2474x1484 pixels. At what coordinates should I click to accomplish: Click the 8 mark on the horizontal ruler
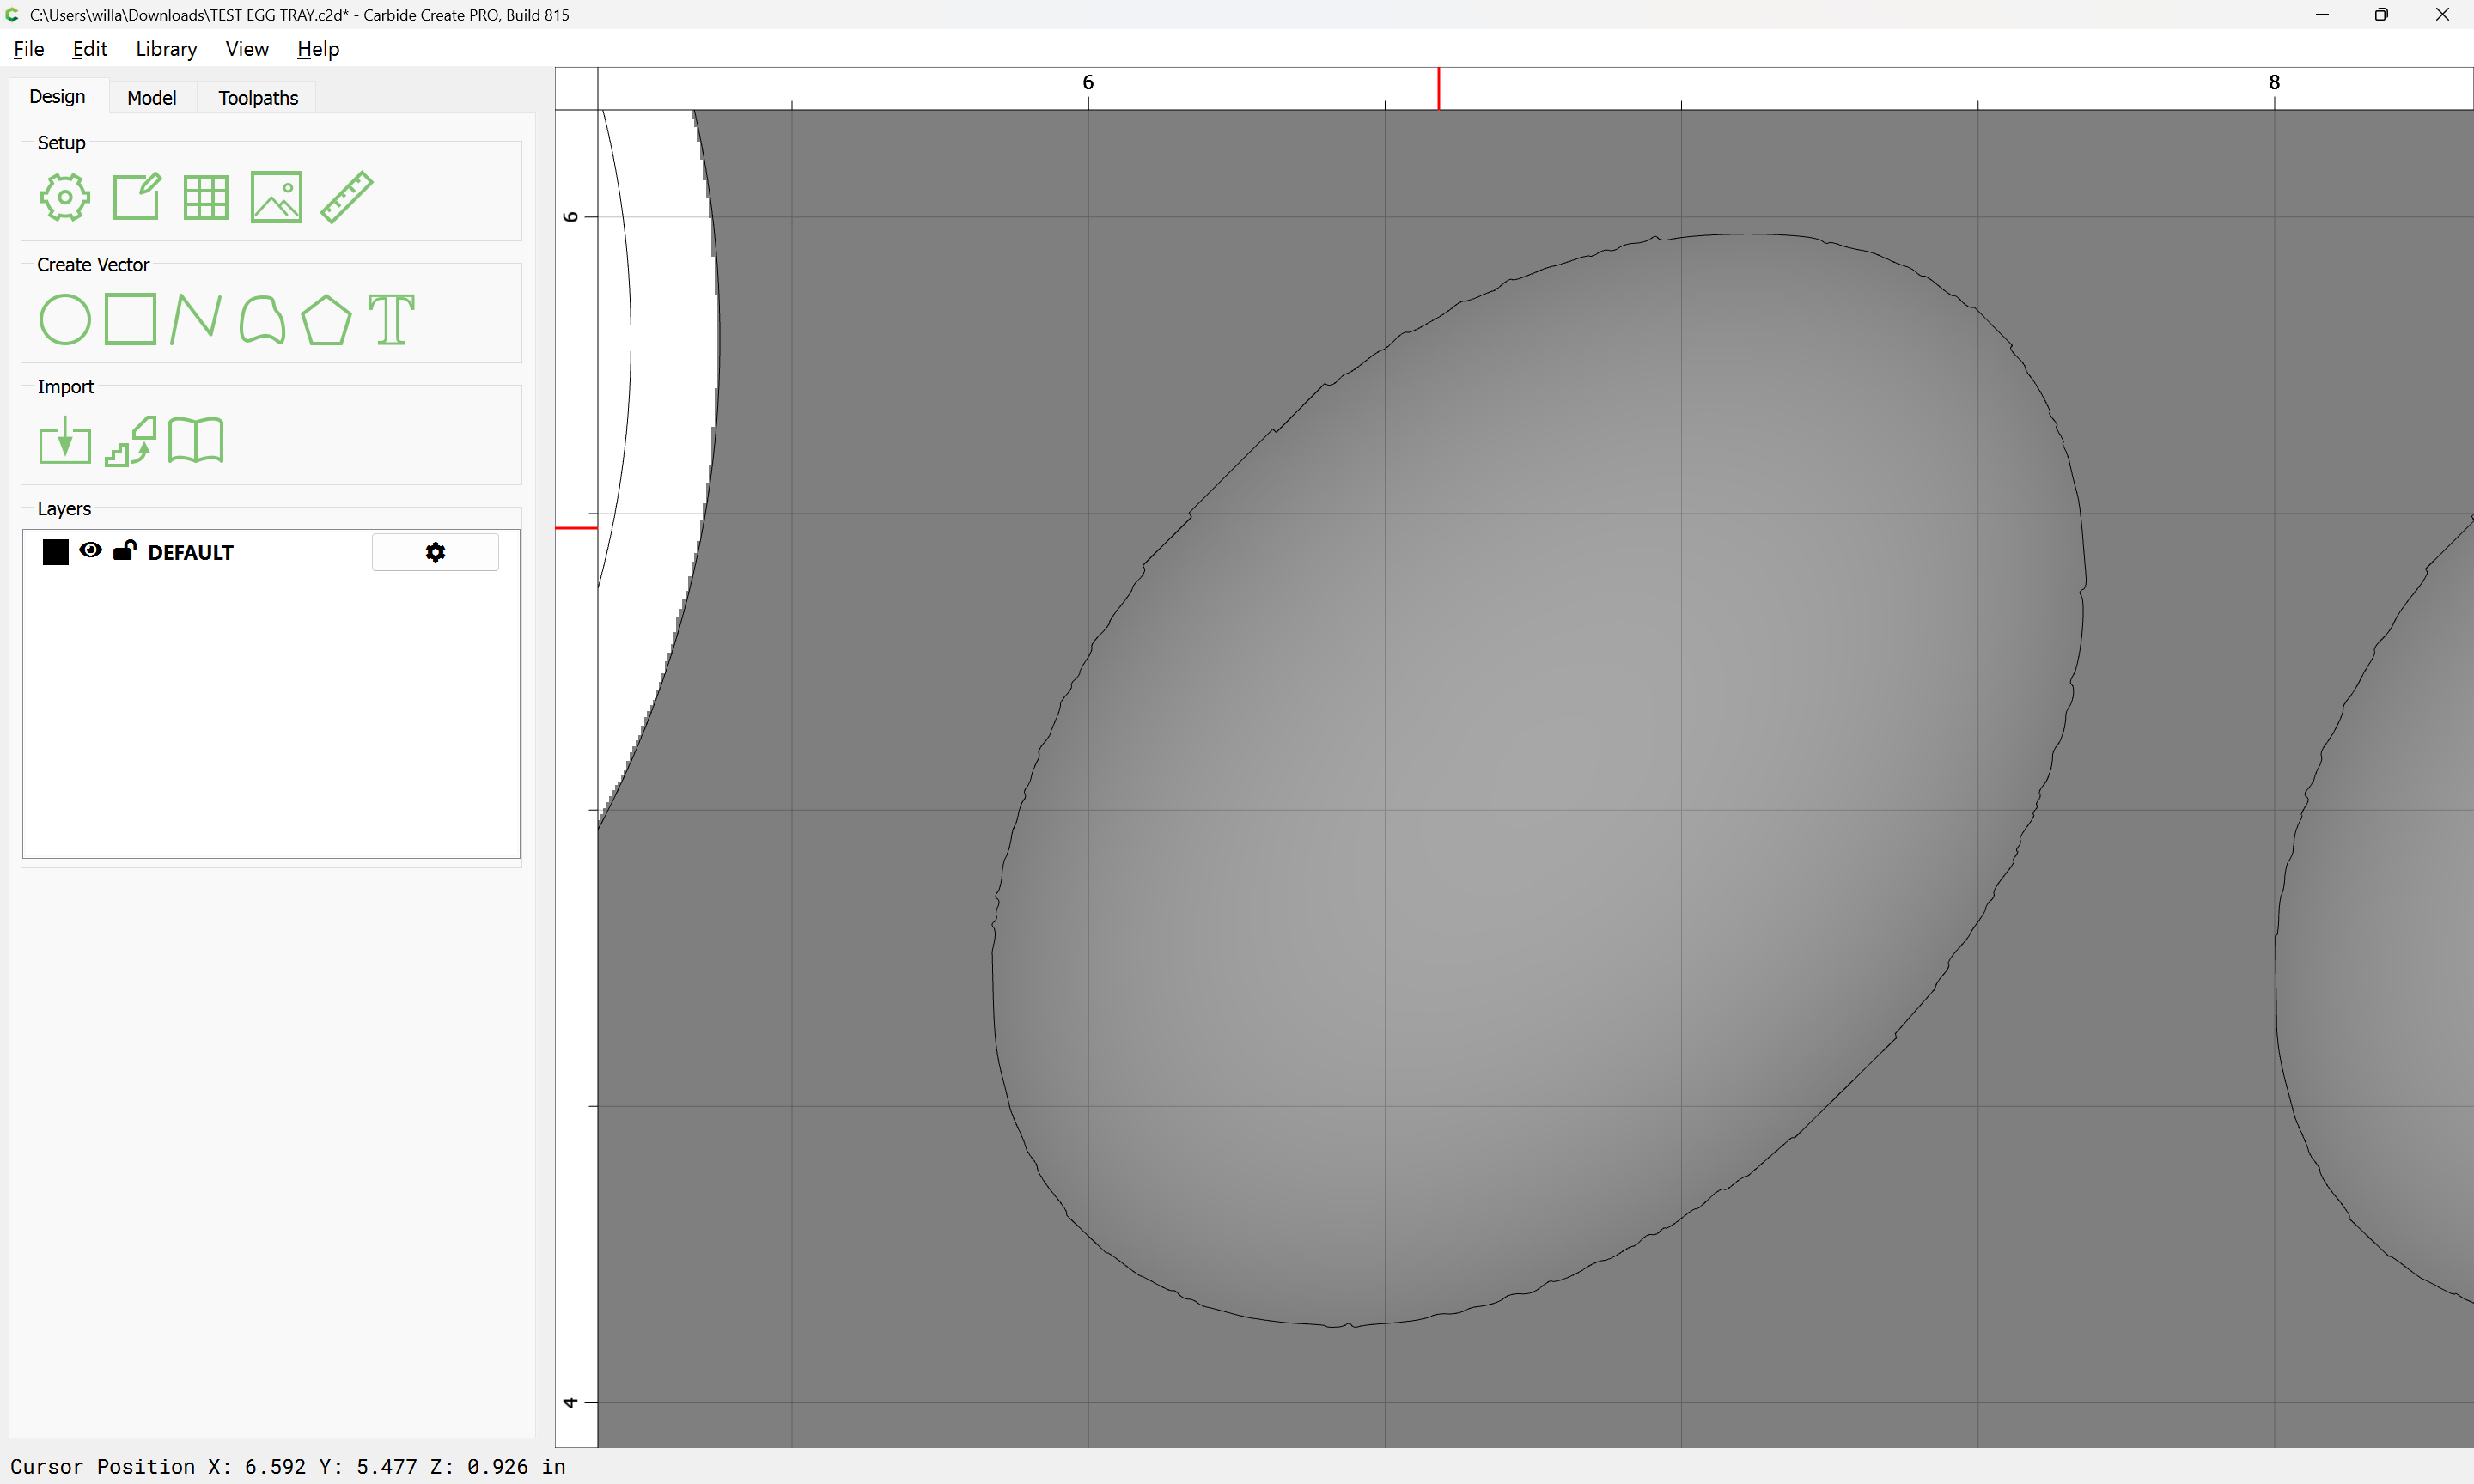[2274, 82]
